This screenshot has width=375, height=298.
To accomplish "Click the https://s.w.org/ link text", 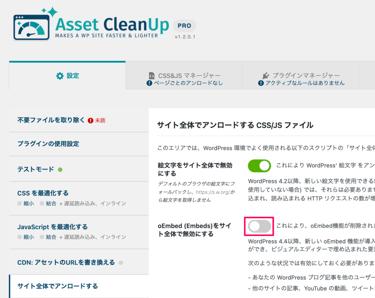I will (213, 192).
